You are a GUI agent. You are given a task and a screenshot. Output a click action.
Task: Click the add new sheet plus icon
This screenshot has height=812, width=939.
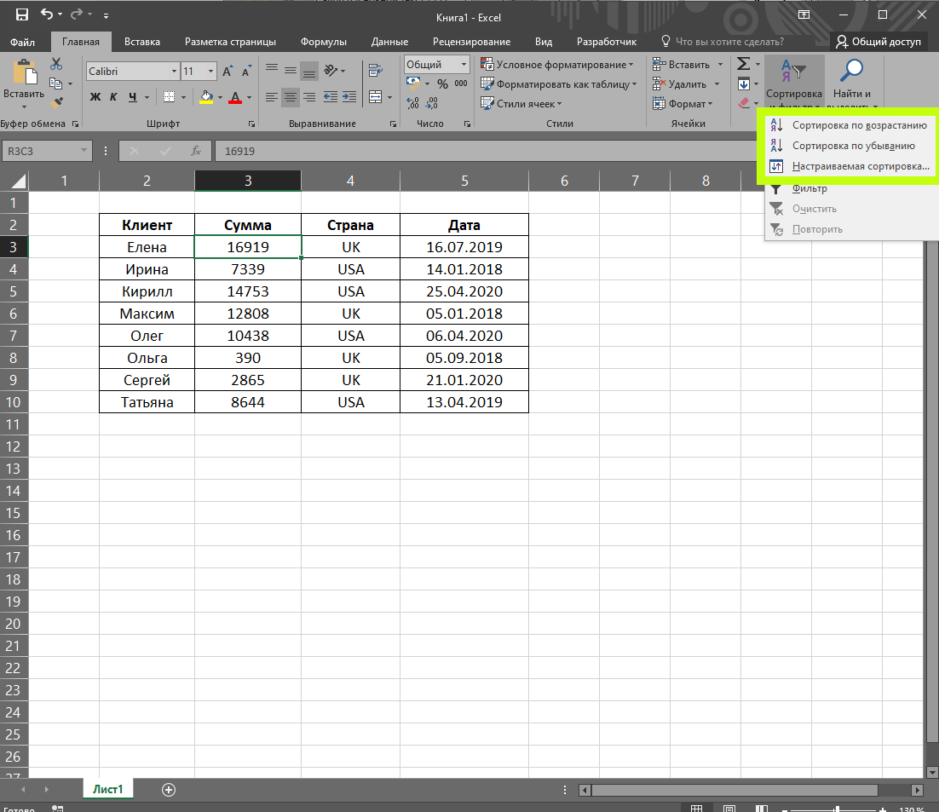coord(169,789)
